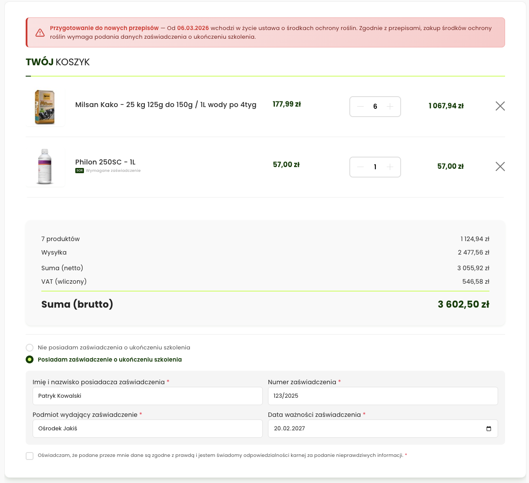This screenshot has height=483, width=529.
Task: Select 'Posiadam zaświadczenie' radio option
Action: pyautogui.click(x=30, y=360)
